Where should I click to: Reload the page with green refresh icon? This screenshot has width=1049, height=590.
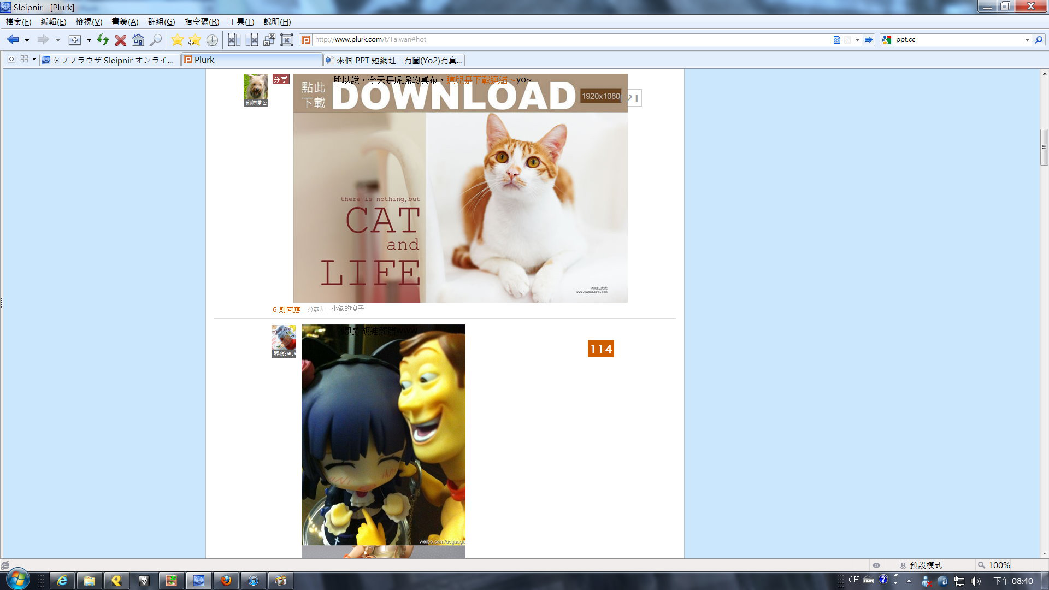pyautogui.click(x=103, y=39)
